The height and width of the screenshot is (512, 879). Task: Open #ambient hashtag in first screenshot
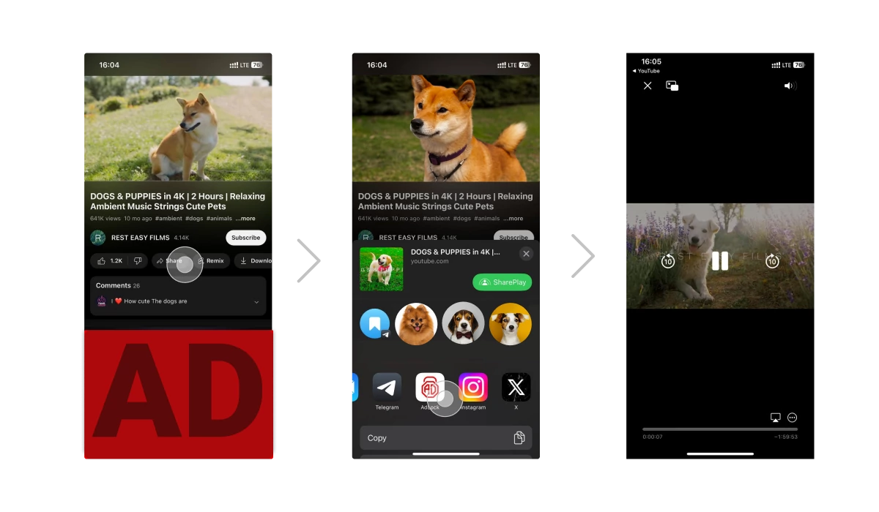pyautogui.click(x=168, y=219)
